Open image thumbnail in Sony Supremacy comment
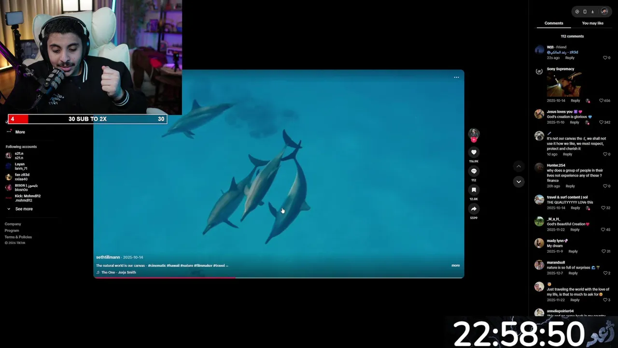 [564, 85]
